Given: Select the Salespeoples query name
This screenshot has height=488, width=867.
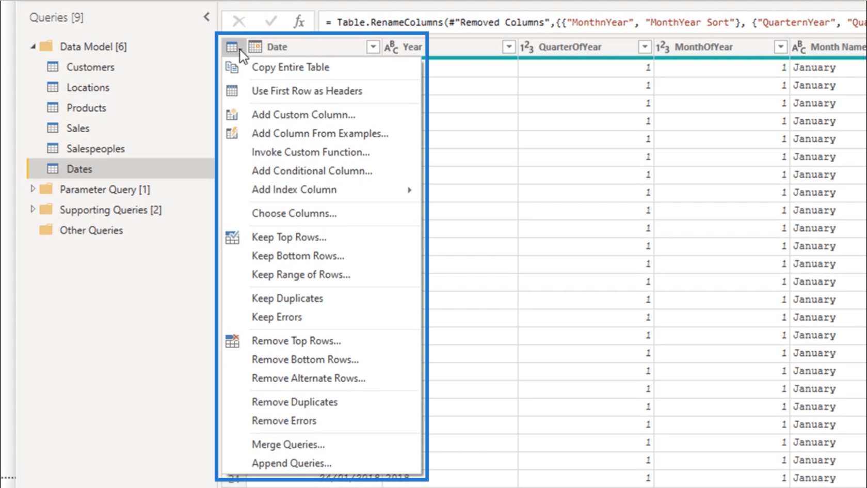Looking at the screenshot, I should pos(95,149).
